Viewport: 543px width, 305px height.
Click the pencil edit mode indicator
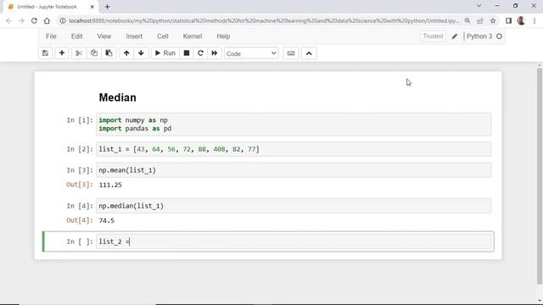[455, 36]
